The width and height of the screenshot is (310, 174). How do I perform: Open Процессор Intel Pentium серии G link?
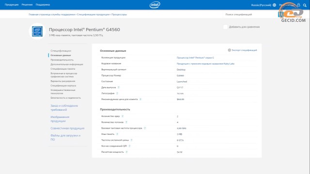tap(195, 58)
